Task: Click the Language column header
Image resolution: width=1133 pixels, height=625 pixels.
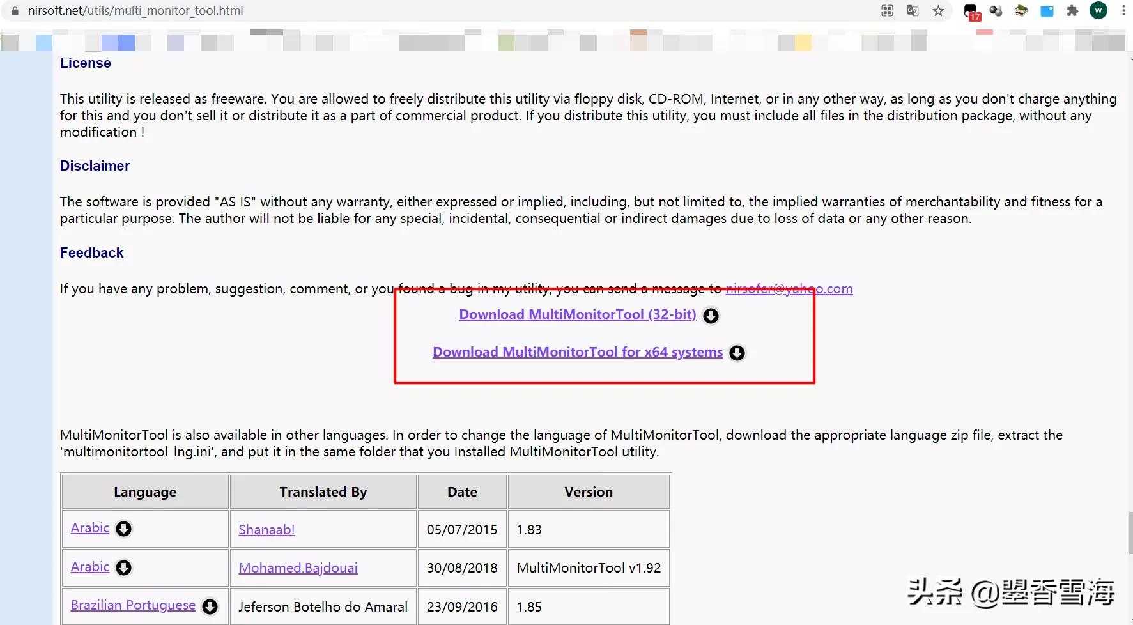Action: 145,491
